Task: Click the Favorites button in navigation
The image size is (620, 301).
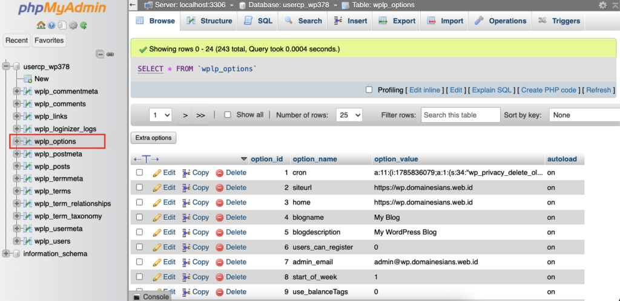Action: coord(49,40)
